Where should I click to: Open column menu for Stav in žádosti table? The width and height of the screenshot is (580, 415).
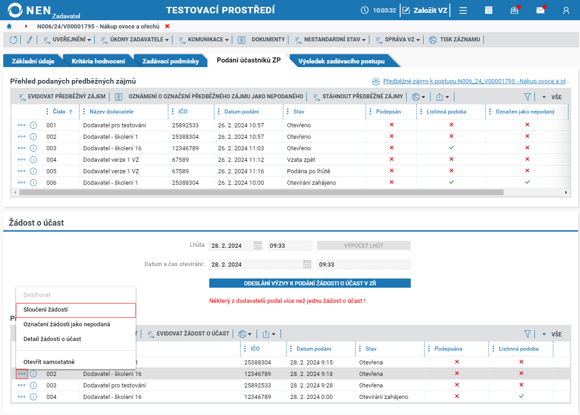click(360, 349)
